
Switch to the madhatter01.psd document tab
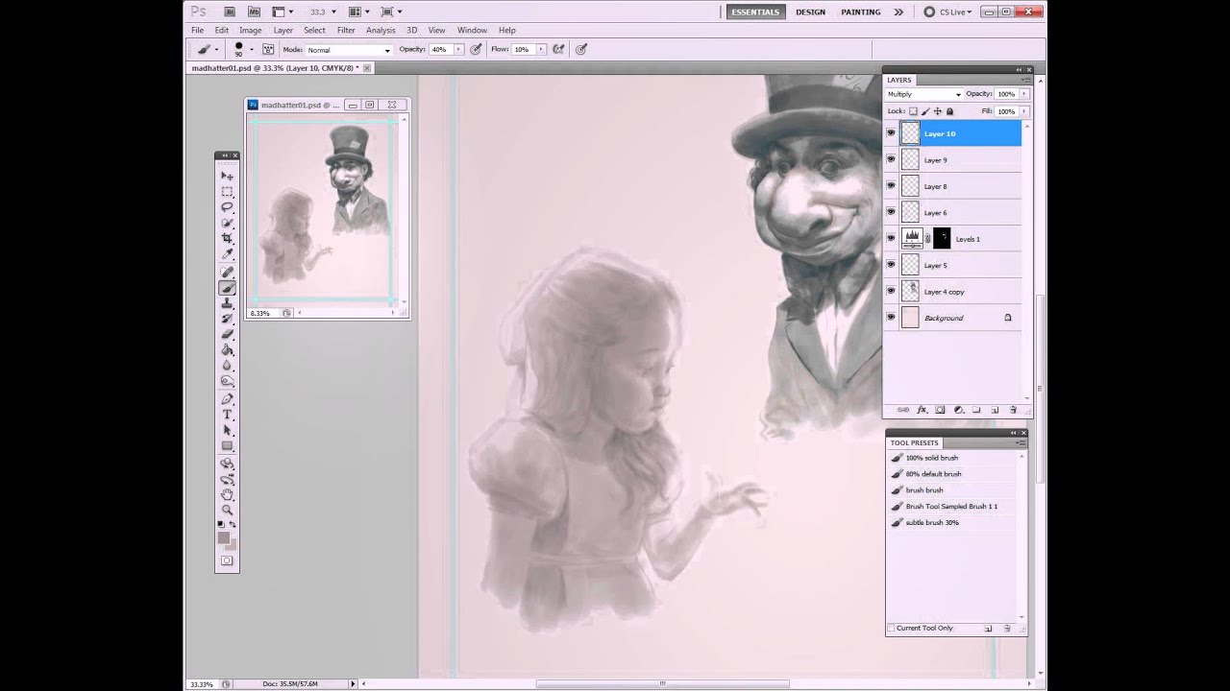click(282, 68)
